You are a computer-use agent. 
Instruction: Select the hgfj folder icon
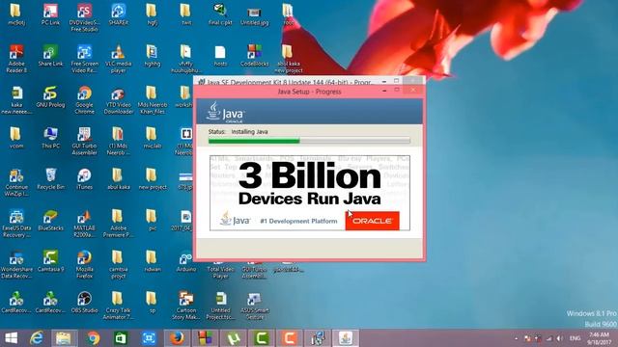(153, 15)
